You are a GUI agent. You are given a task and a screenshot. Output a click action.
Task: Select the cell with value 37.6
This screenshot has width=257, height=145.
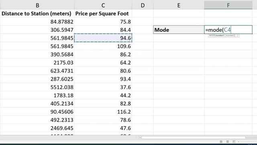click(x=103, y=87)
